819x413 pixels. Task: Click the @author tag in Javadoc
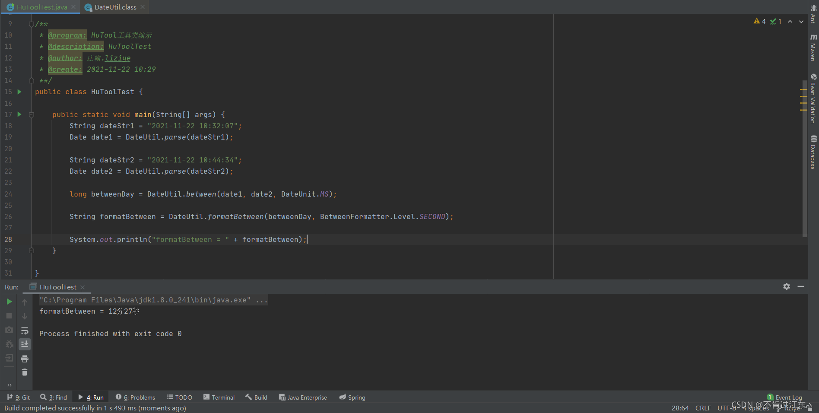pos(65,58)
